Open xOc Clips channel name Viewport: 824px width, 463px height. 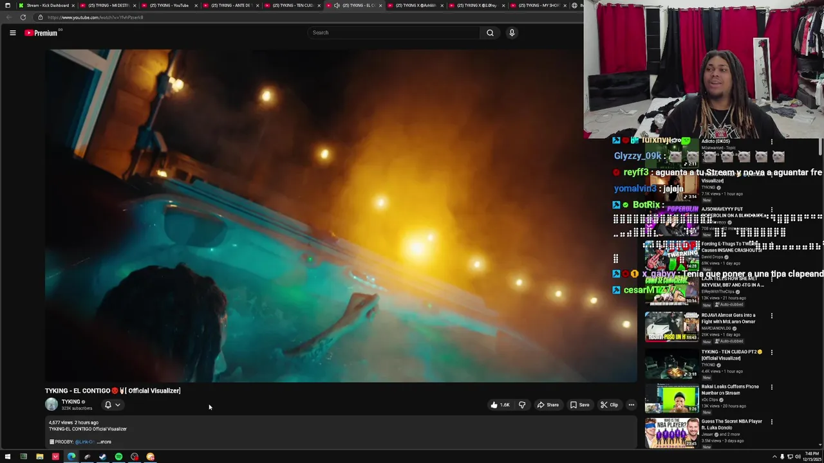(711, 400)
